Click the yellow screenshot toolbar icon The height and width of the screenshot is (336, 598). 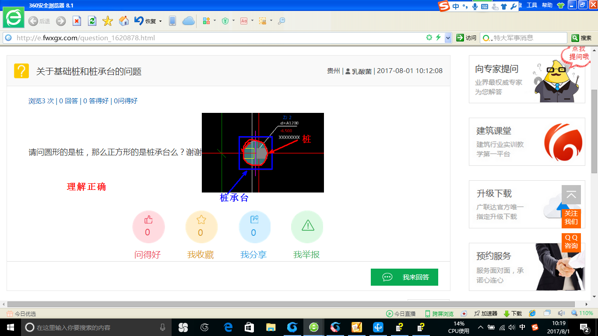[263, 21]
